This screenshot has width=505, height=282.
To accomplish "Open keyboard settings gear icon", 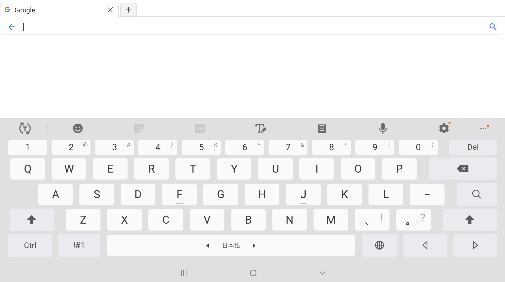I will coord(444,128).
